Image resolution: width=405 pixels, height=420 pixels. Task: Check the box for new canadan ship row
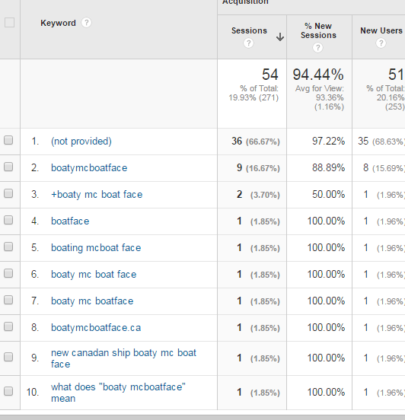(8, 357)
